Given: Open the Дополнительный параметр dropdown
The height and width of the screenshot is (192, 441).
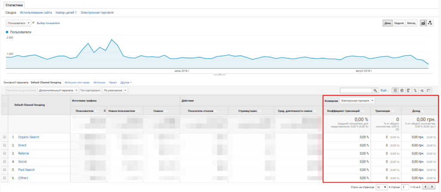Looking at the screenshot, I should coord(58,90).
